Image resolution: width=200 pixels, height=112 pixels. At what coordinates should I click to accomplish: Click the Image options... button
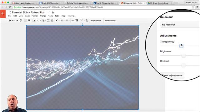(96, 21)
